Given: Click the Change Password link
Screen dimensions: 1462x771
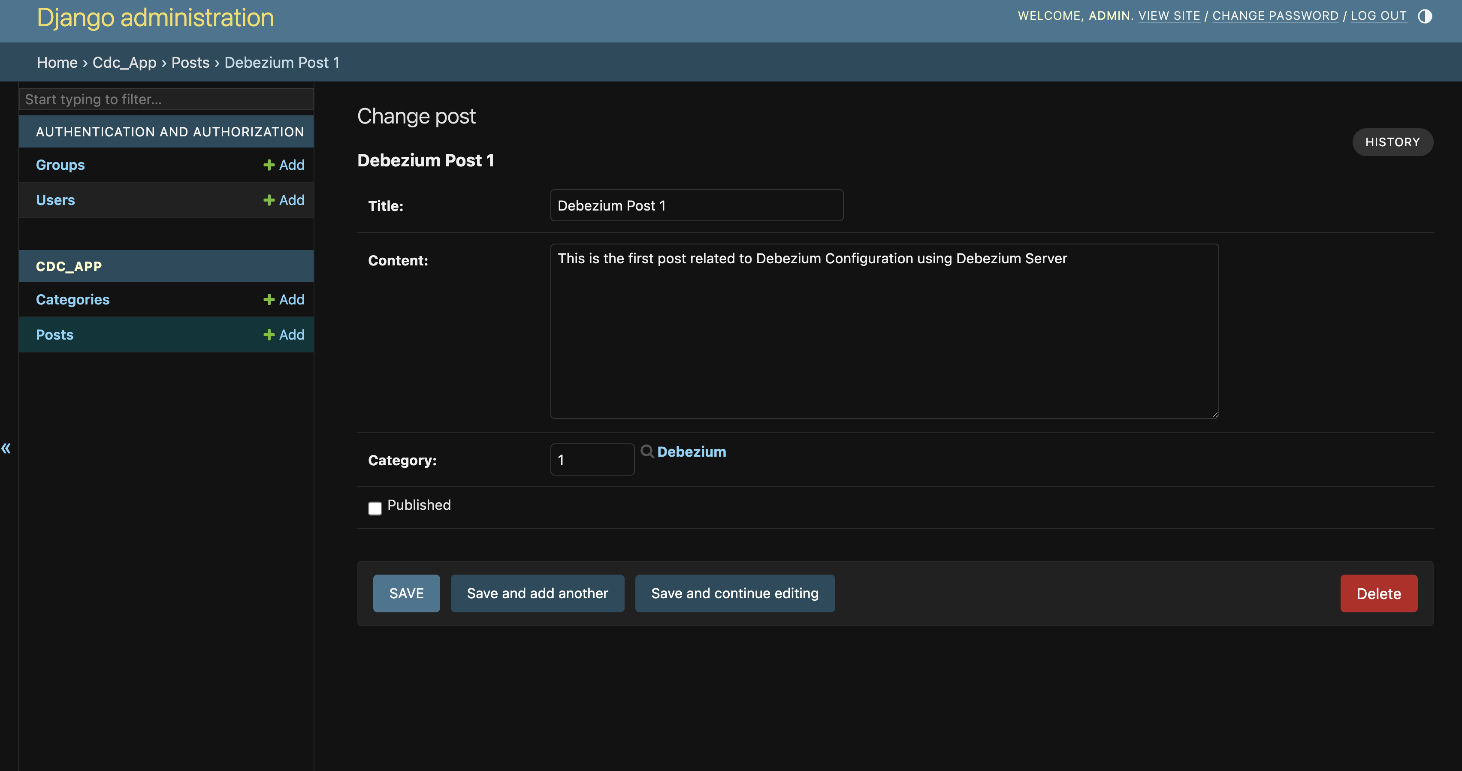Looking at the screenshot, I should click(x=1275, y=16).
